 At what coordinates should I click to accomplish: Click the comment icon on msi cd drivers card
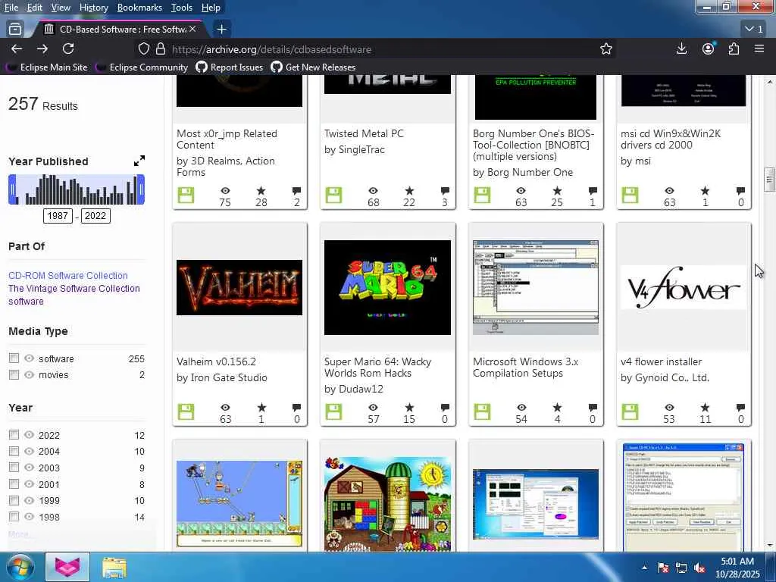740,191
